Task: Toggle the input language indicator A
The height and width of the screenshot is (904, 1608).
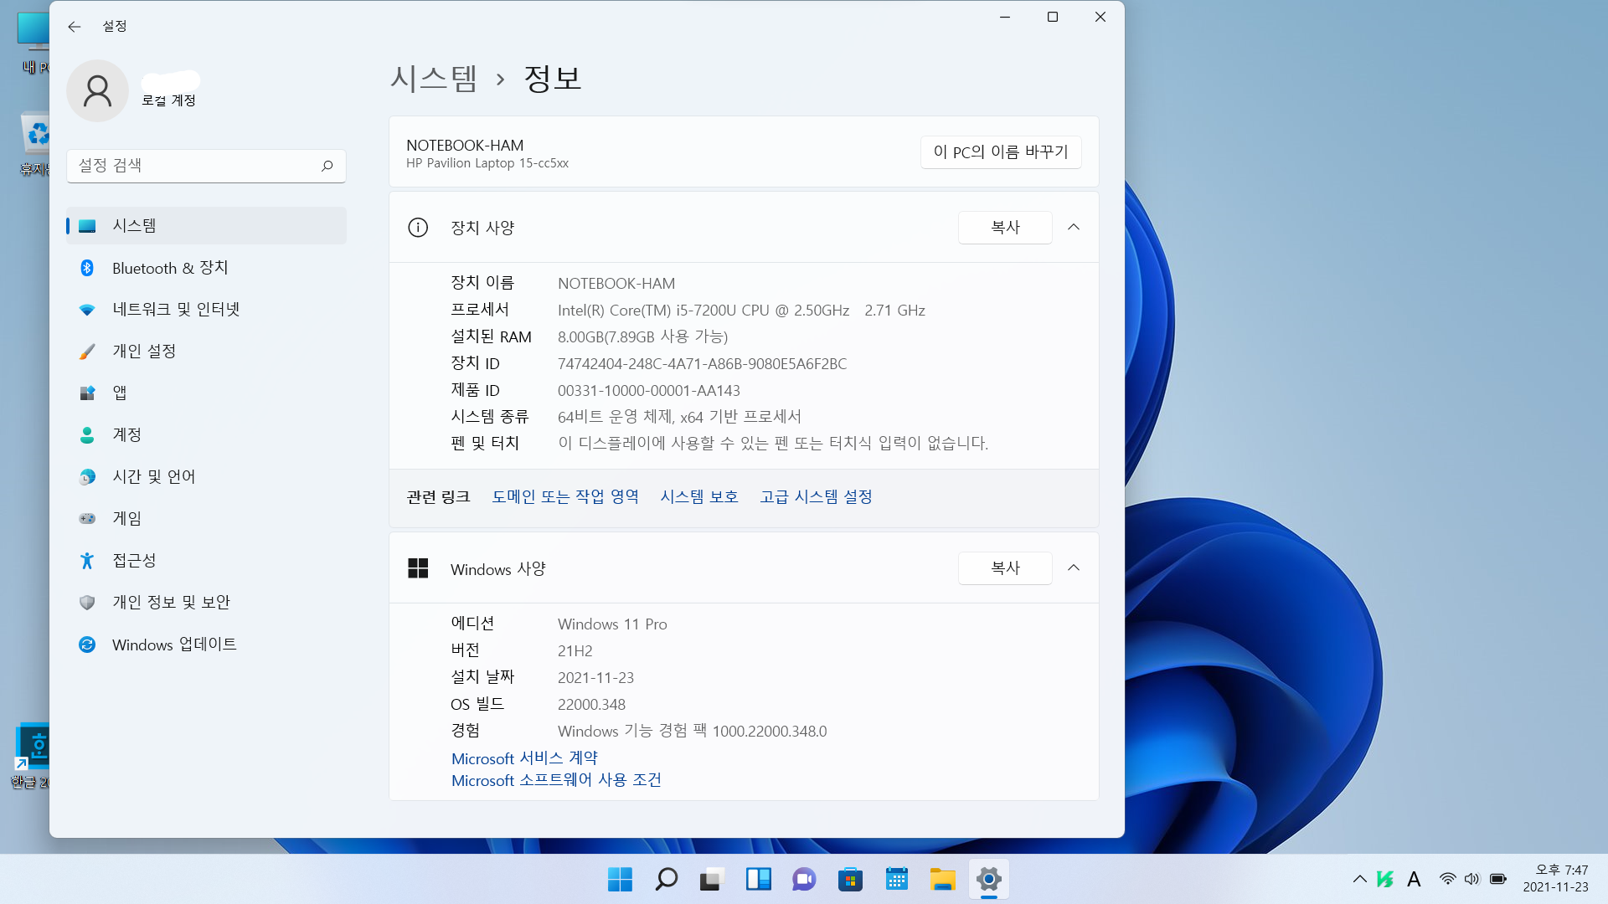Action: tap(1414, 879)
